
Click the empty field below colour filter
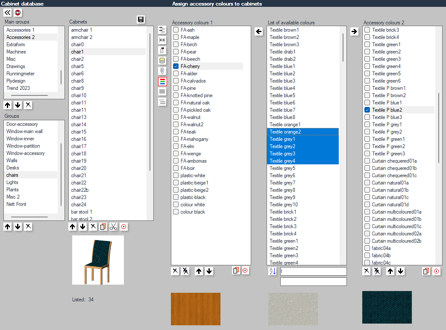click(313, 282)
